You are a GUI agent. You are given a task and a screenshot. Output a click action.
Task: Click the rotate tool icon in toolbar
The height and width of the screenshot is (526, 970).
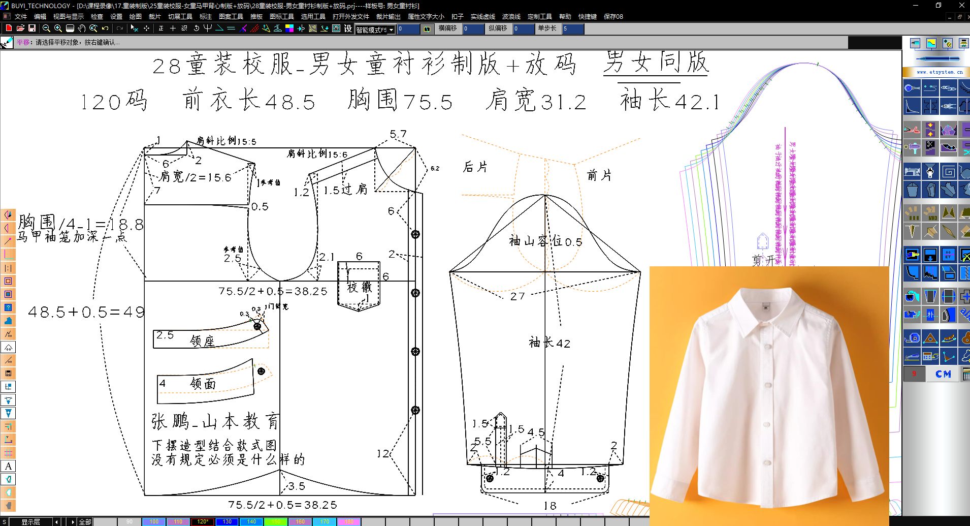[x=196, y=28]
